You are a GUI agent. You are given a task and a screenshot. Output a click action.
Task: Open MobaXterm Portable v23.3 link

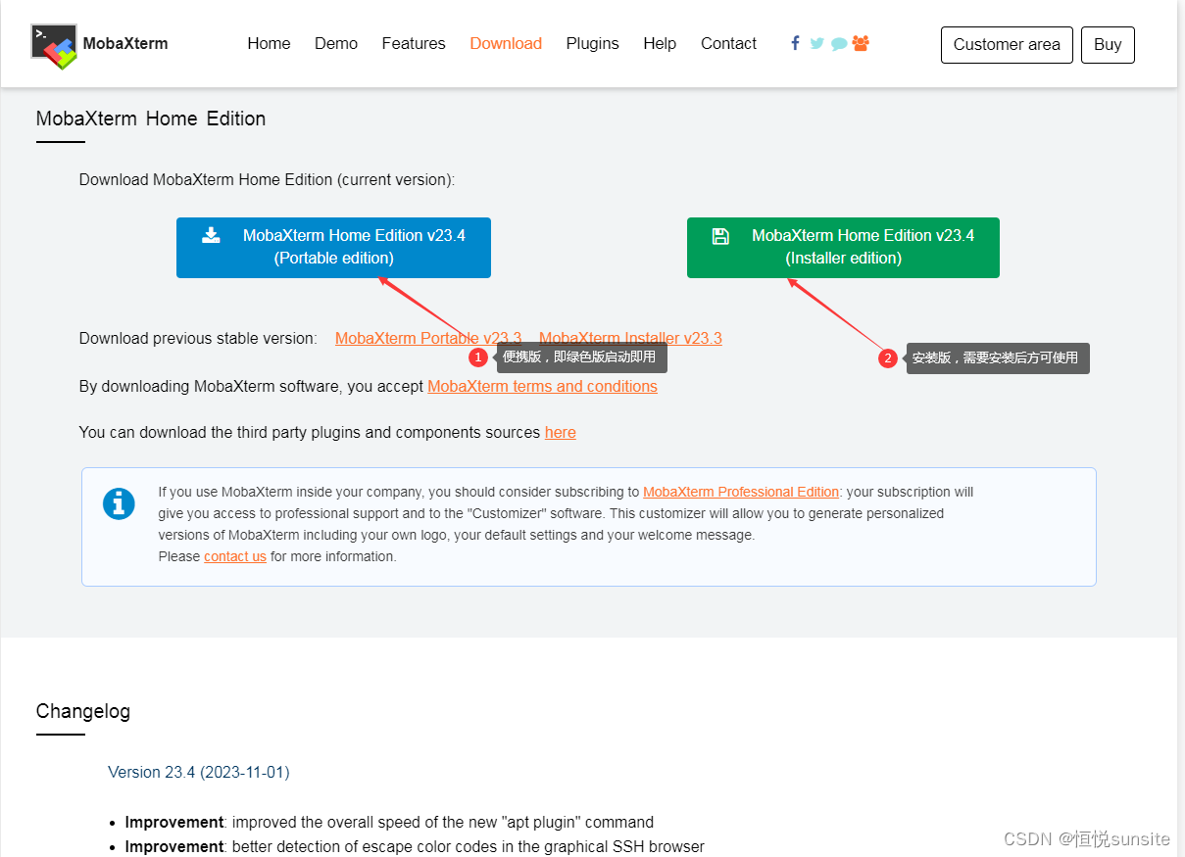click(428, 338)
